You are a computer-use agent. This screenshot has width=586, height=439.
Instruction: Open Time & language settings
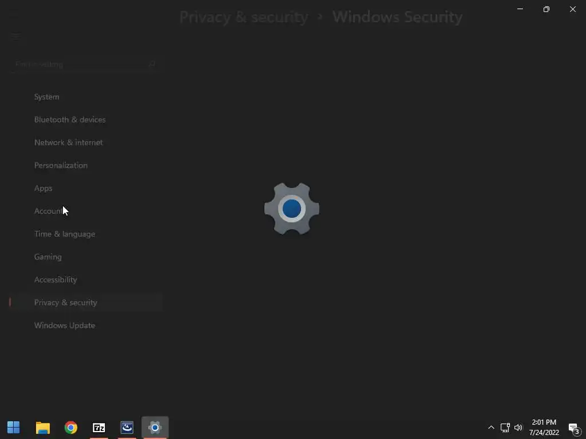click(65, 234)
